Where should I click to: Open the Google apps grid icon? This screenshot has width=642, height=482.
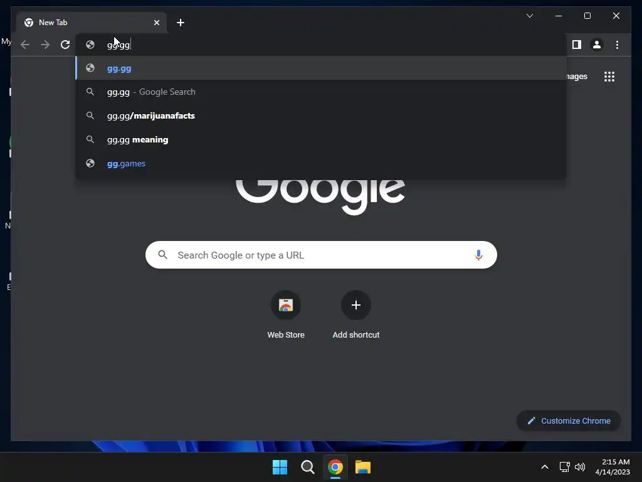coord(609,77)
